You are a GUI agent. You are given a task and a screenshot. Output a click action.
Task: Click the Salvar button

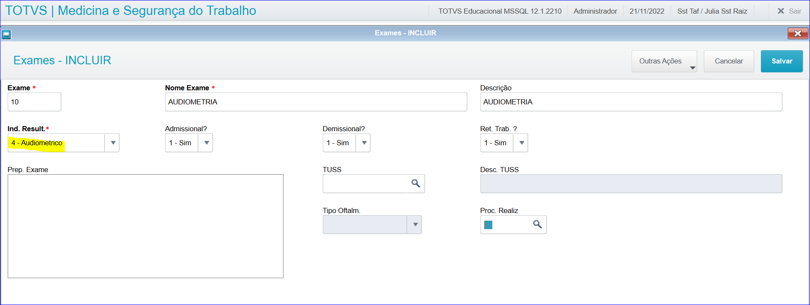781,61
